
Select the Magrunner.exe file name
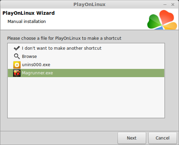[x=37, y=73]
